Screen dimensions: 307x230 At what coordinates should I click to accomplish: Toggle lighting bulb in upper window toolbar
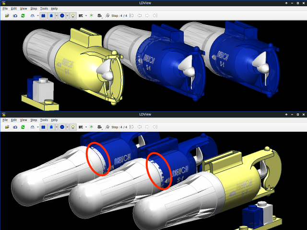[x=72, y=15]
